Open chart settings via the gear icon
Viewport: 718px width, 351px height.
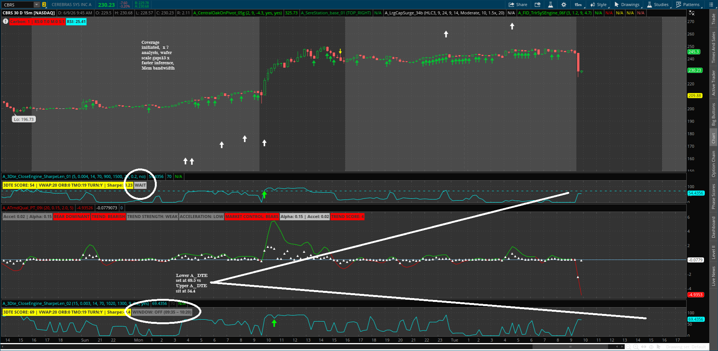click(x=564, y=5)
